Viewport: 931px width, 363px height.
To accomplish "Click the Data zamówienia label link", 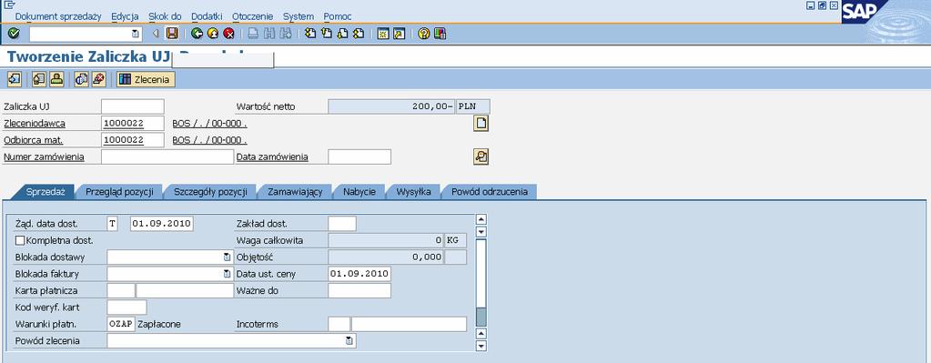I will point(272,156).
